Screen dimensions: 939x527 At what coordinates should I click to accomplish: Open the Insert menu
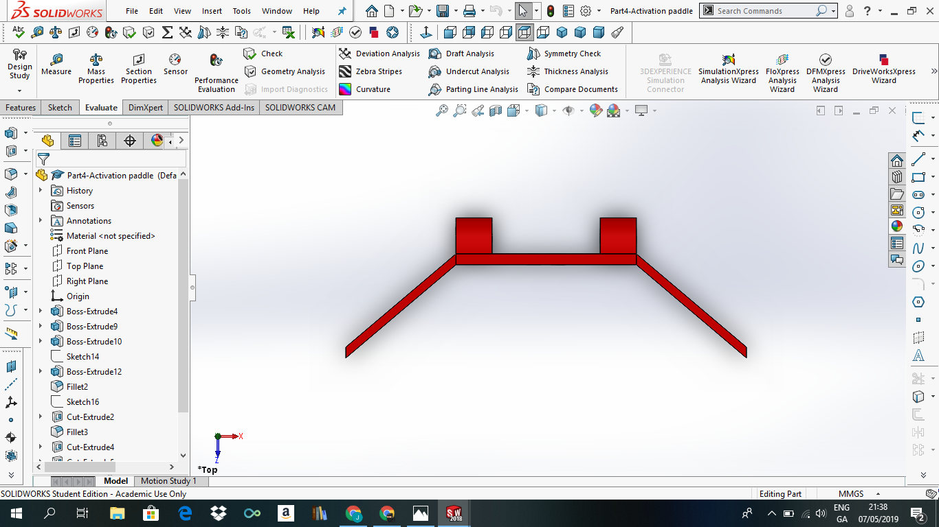[x=212, y=11]
